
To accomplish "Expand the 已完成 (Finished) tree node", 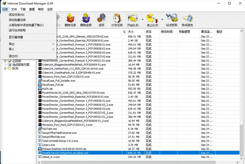I will 5,61.
